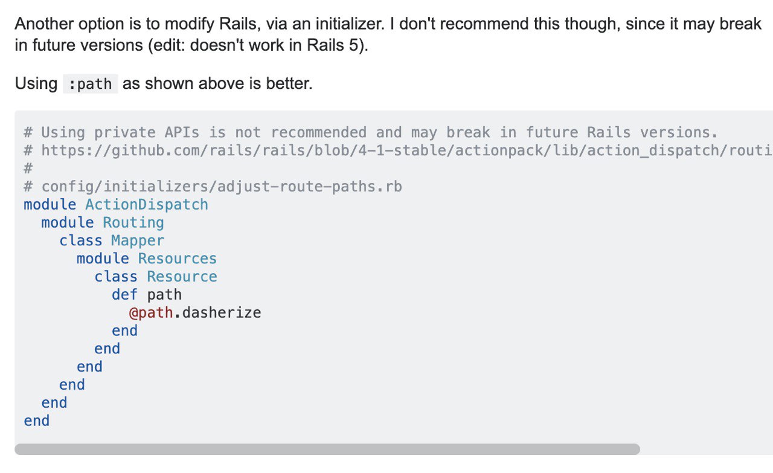Click the sentence 'Using :path as shown above'
This screenshot has height=473, width=773.
164,84
